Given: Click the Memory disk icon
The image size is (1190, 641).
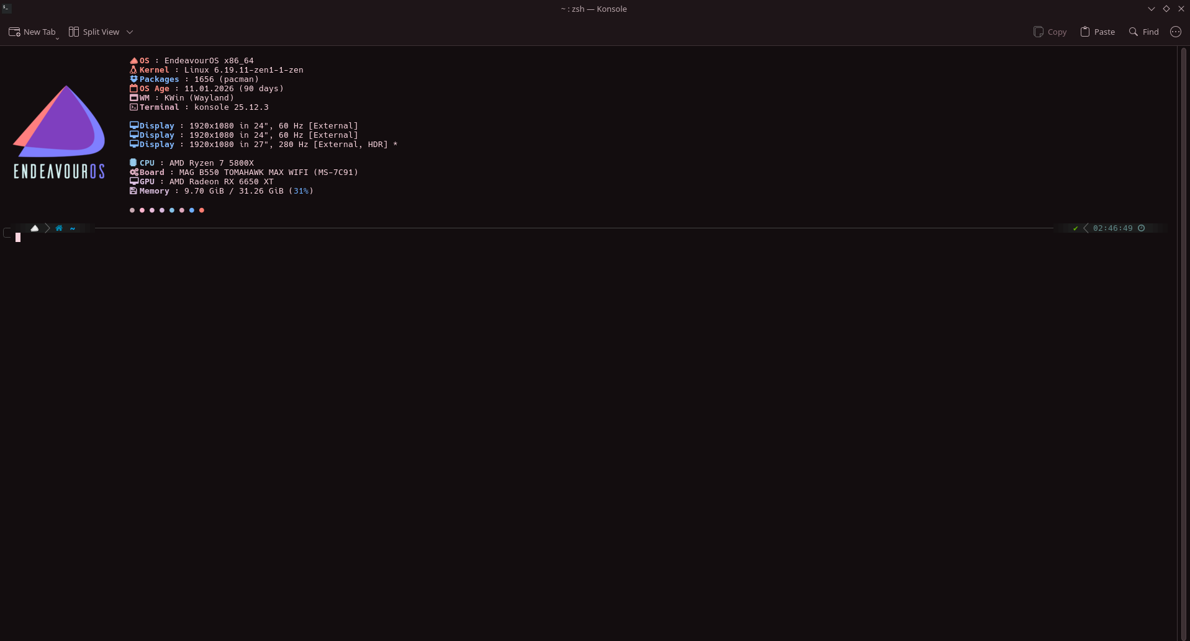Looking at the screenshot, I should (133, 191).
